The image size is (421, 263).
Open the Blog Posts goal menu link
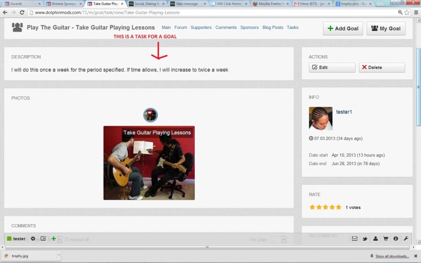pyautogui.click(x=273, y=27)
